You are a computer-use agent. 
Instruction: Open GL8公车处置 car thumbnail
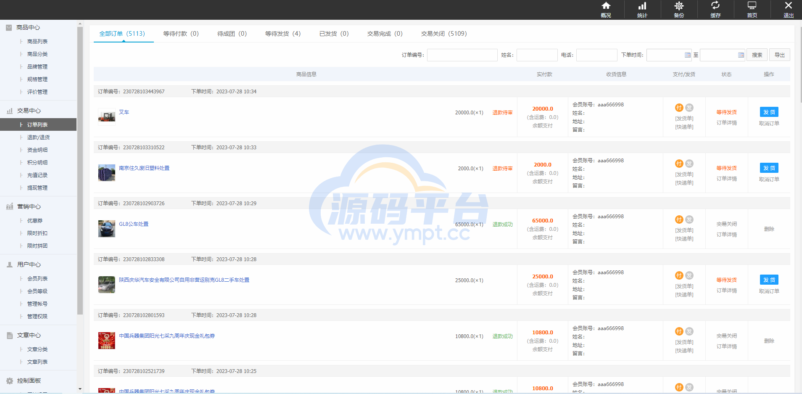pos(107,229)
